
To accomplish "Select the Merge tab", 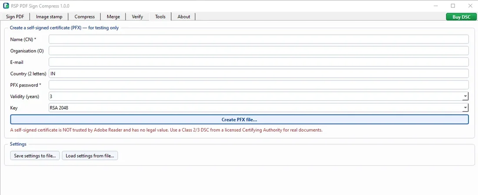I will 113,17.
